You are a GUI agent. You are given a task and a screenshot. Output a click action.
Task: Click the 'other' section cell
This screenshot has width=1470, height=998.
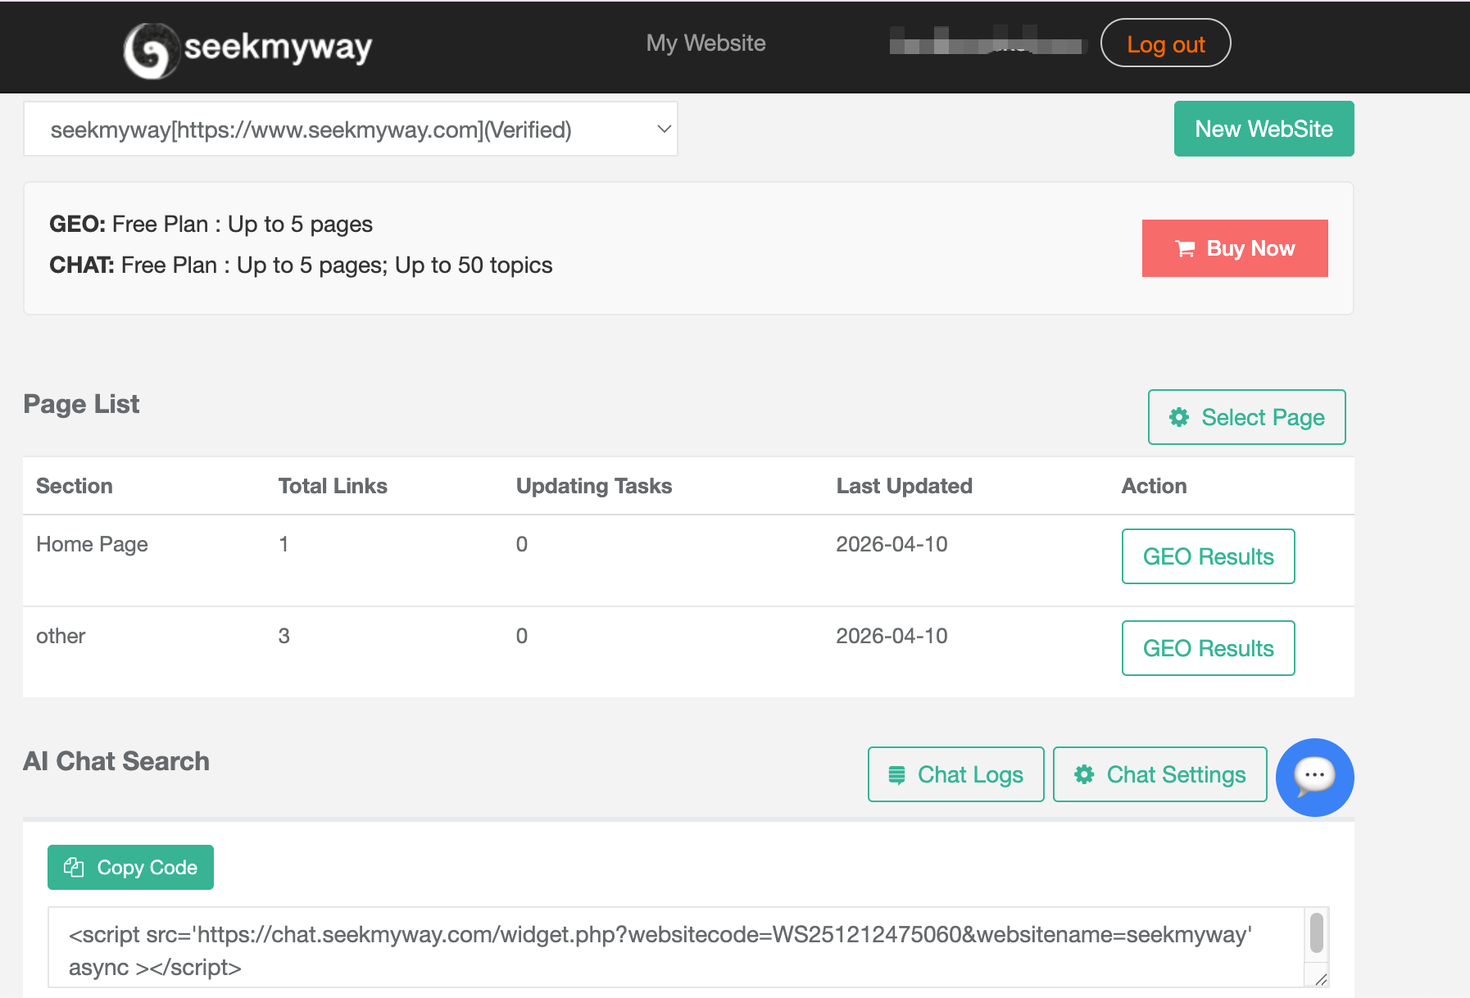[x=61, y=636]
